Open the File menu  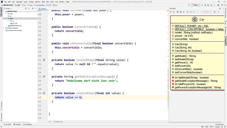[x=6, y=2]
